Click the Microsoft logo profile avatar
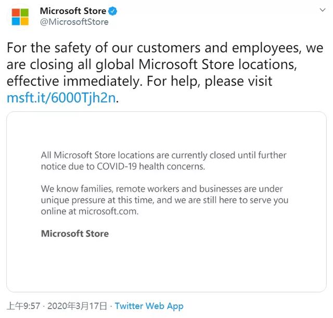Viewport: 333px width, 318px height. (20, 16)
